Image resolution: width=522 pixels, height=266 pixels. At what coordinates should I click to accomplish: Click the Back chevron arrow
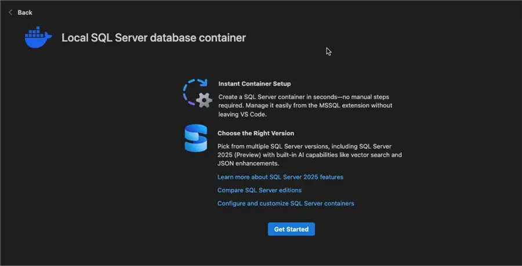pos(10,12)
